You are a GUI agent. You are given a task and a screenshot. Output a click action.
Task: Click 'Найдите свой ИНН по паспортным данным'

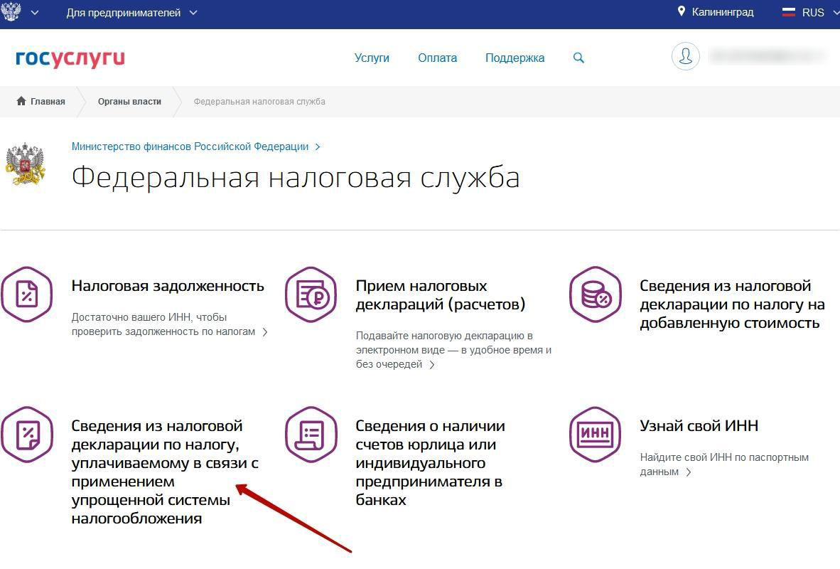(724, 464)
